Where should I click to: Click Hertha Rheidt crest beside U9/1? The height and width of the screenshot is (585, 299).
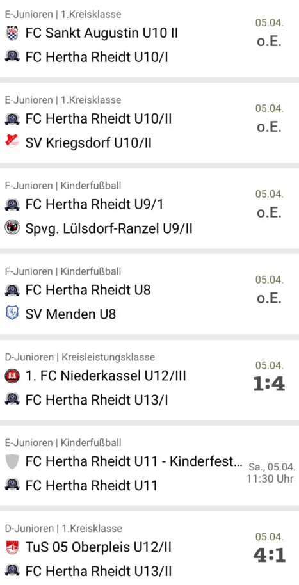pyautogui.click(x=12, y=204)
